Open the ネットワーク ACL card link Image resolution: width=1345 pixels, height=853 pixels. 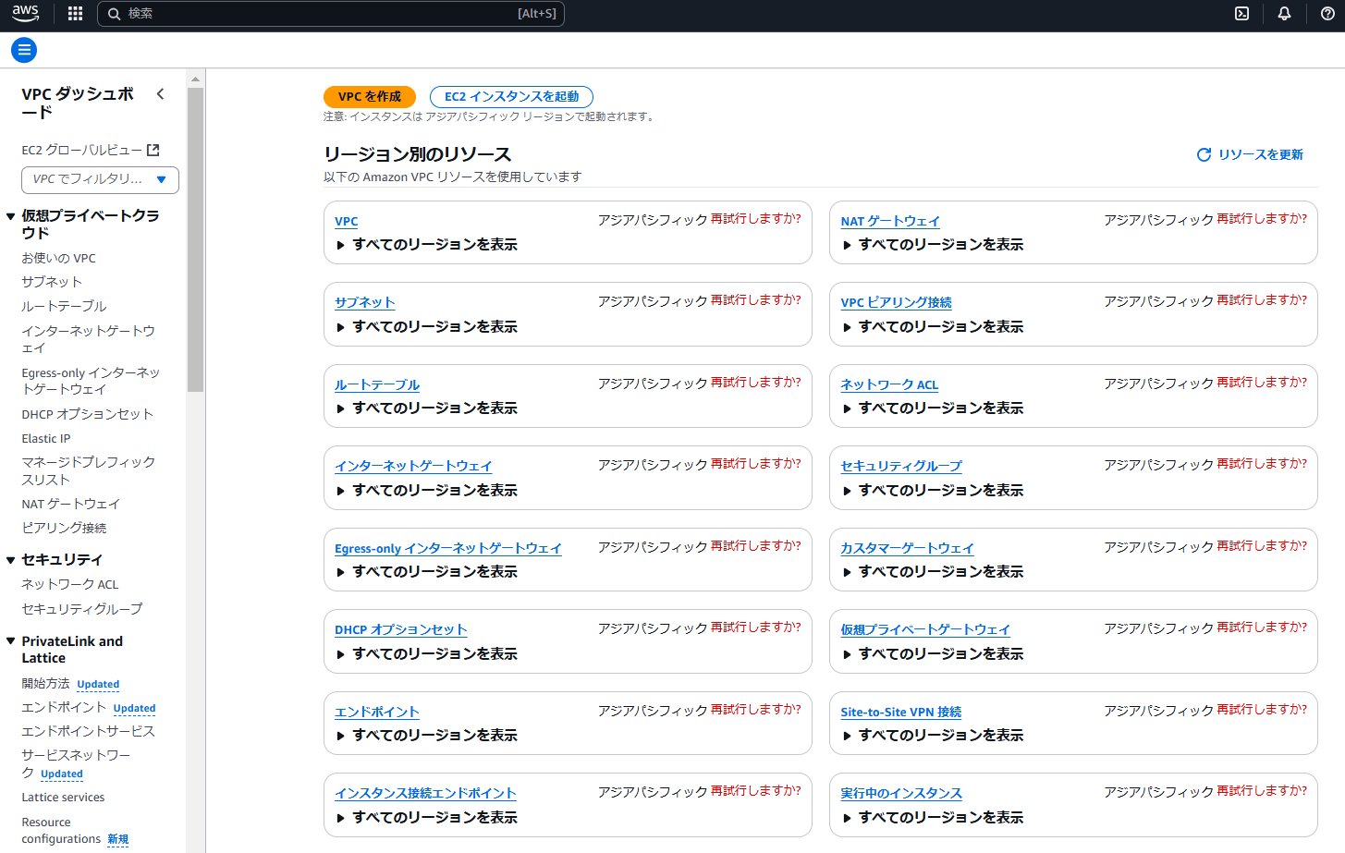tap(889, 385)
